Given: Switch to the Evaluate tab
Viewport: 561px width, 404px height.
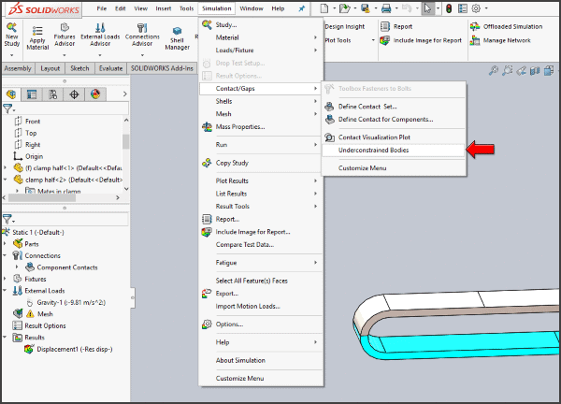Looking at the screenshot, I should tap(110, 68).
